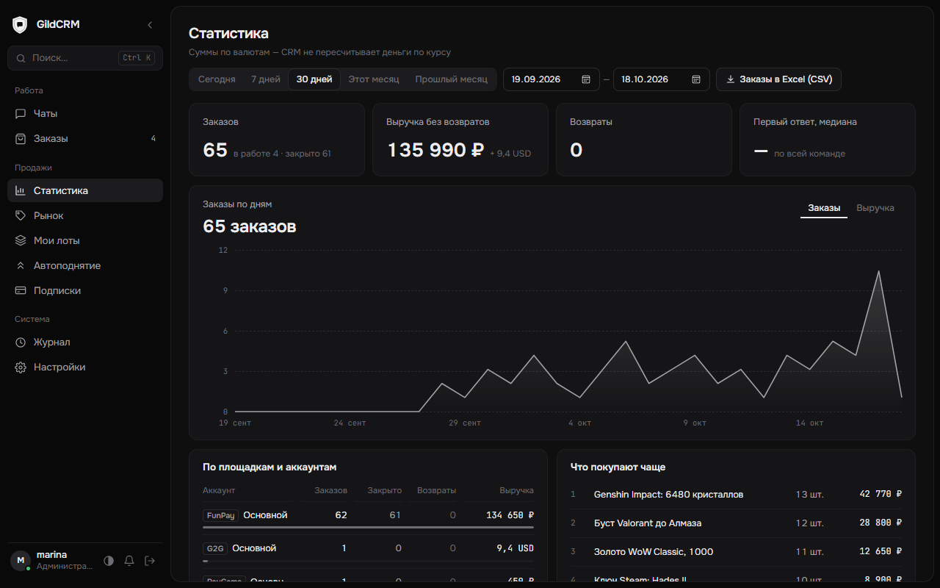The width and height of the screenshot is (940, 588).
Task: Select the 7 дней period
Action: (x=266, y=79)
